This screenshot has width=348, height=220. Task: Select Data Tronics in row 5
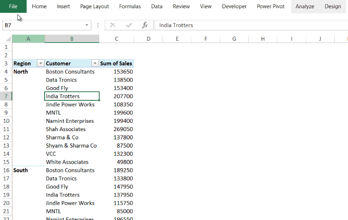72,80
